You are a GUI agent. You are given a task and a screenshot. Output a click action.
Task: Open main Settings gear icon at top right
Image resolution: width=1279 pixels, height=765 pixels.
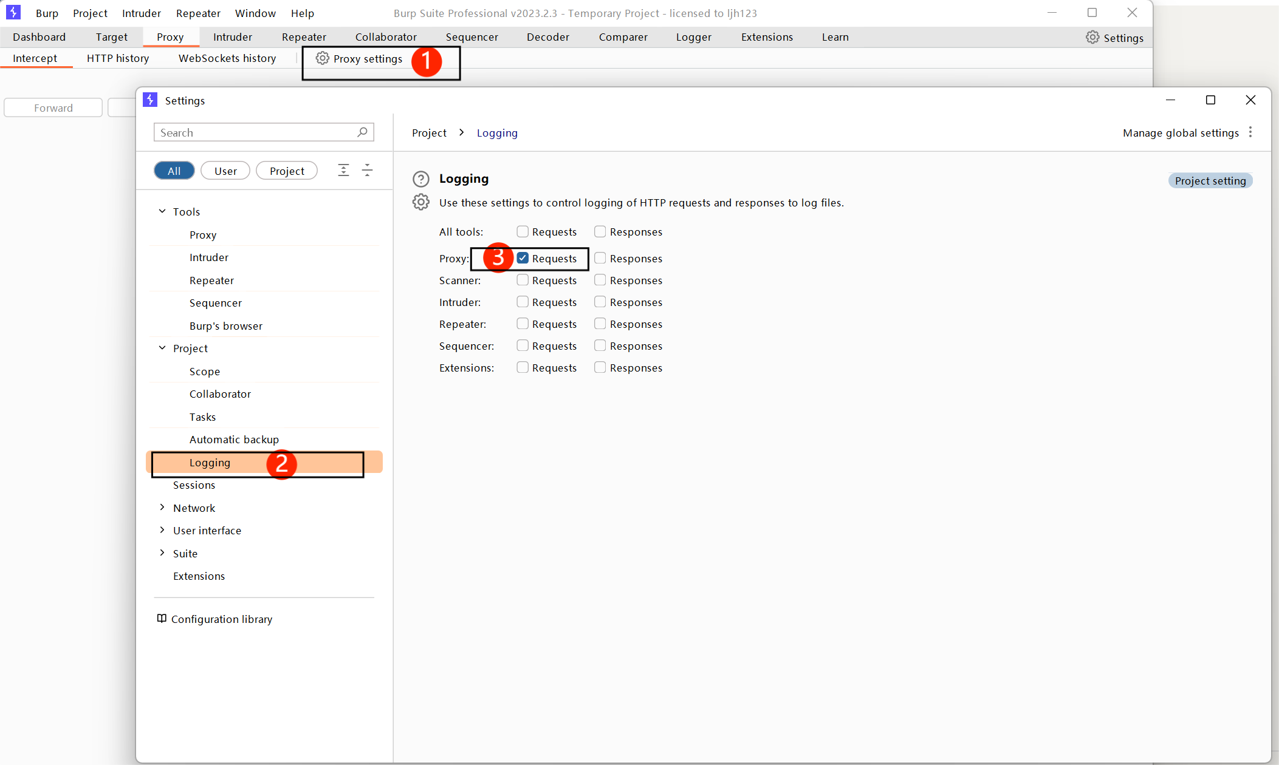coord(1092,37)
